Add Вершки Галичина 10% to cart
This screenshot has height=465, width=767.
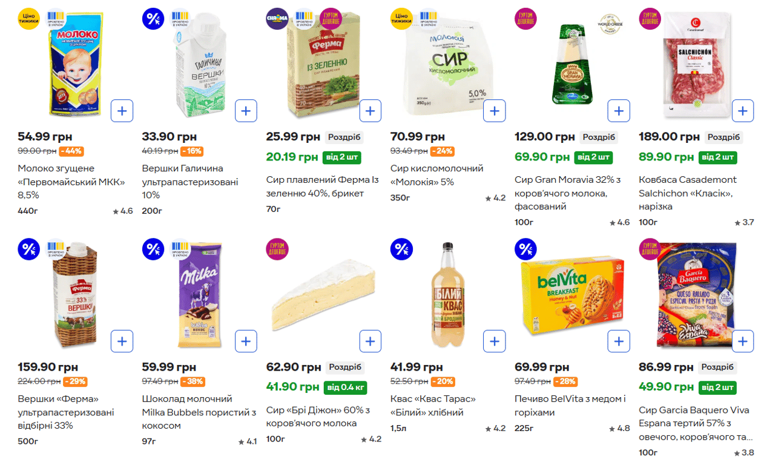tap(246, 111)
